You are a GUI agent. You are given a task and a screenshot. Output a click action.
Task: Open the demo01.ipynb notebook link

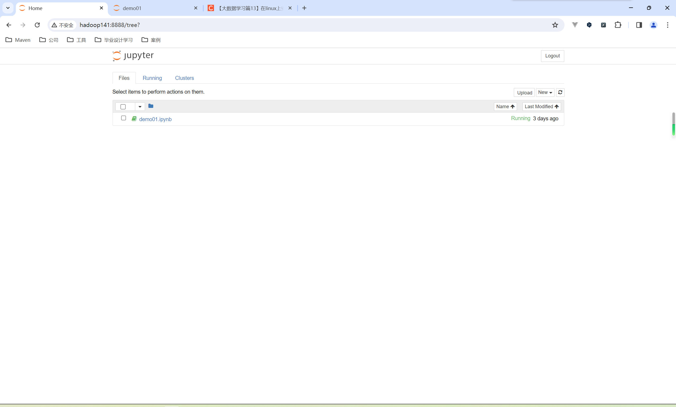click(x=155, y=119)
